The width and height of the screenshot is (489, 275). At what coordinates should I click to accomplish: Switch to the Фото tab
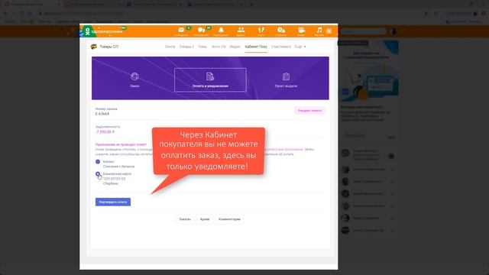tap(219, 47)
